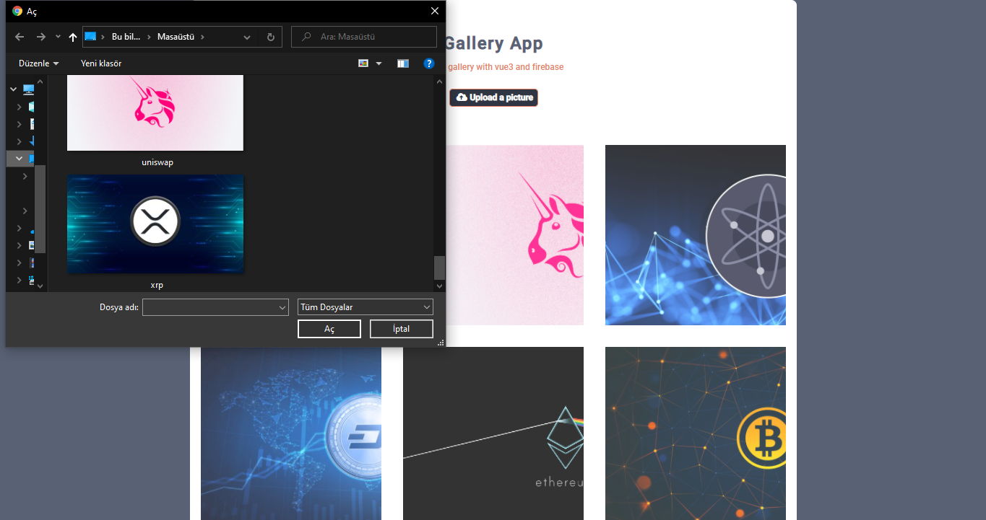The image size is (986, 520).
Task: Create folder with Yeni klasör
Action: pos(101,63)
